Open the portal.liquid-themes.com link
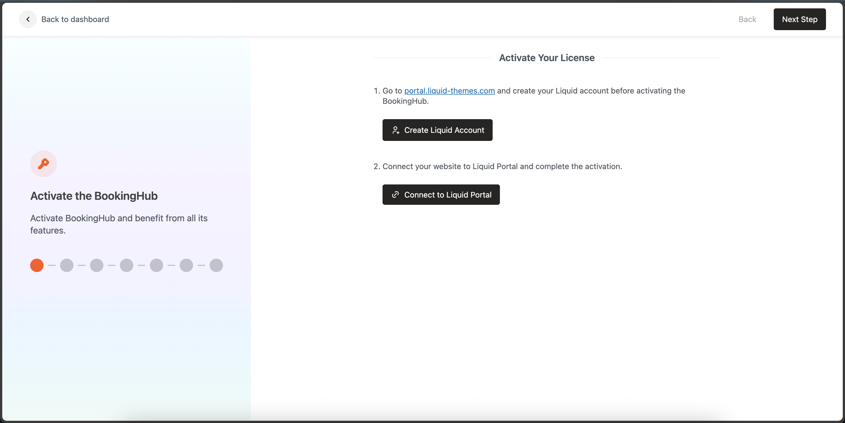 [x=449, y=91]
